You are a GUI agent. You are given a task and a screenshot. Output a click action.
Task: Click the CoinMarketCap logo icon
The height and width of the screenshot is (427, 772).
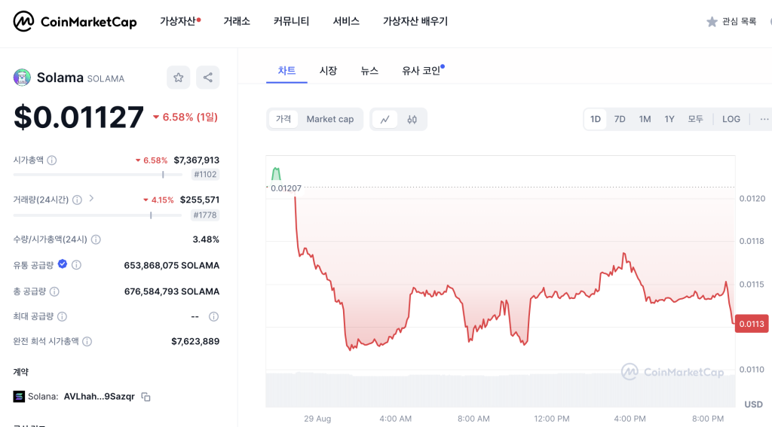pyautogui.click(x=23, y=21)
